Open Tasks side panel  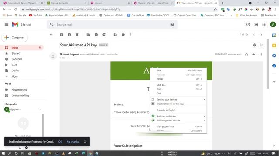(x=274, y=55)
